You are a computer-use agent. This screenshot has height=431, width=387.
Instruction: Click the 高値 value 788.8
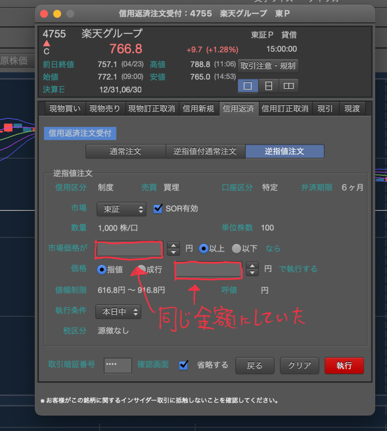(200, 64)
